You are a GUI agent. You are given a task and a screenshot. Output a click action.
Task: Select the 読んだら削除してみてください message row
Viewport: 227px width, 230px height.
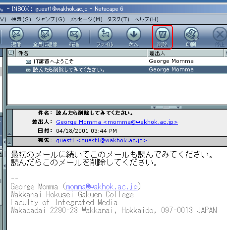tap(117, 69)
